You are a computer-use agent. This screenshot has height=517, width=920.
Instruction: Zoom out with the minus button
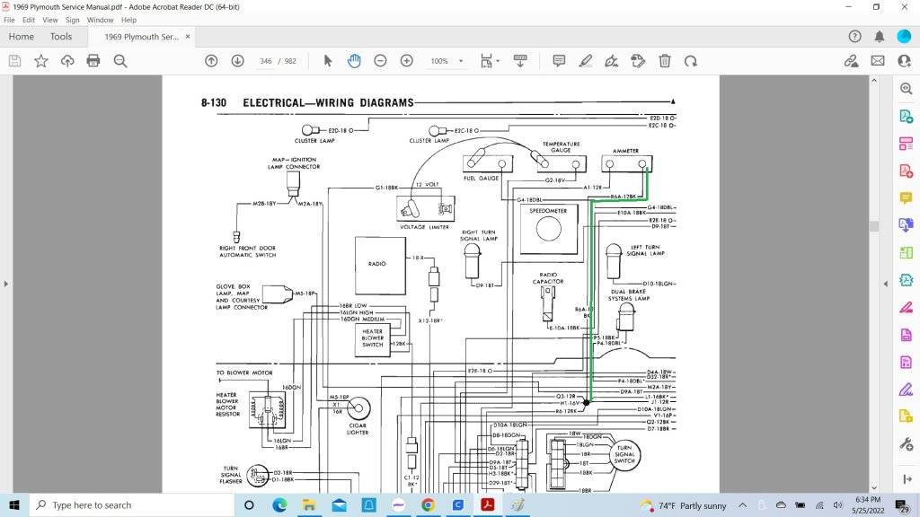380,61
